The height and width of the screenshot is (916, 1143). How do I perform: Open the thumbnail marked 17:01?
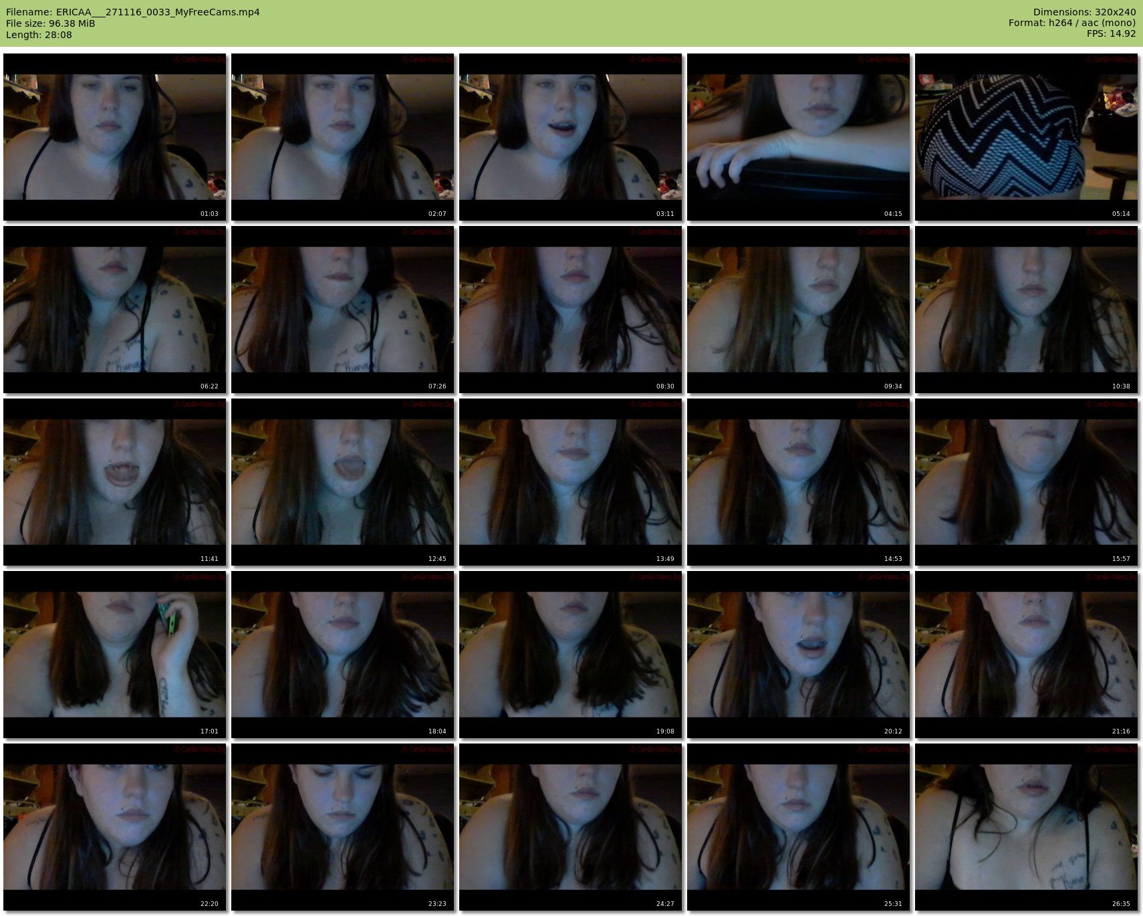click(114, 655)
